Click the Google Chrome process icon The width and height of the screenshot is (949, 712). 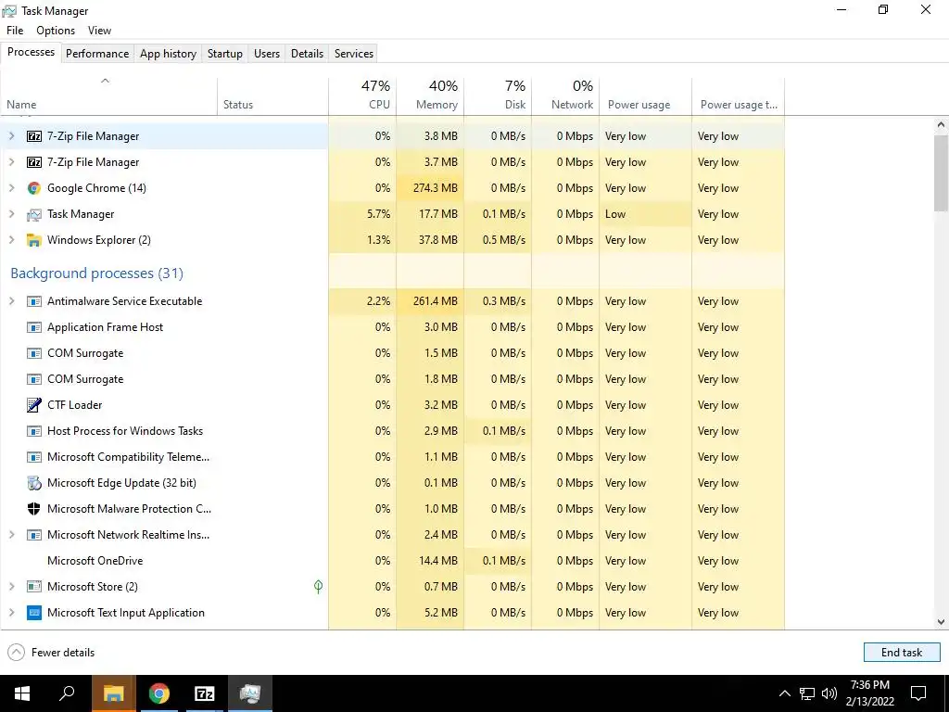click(x=34, y=188)
